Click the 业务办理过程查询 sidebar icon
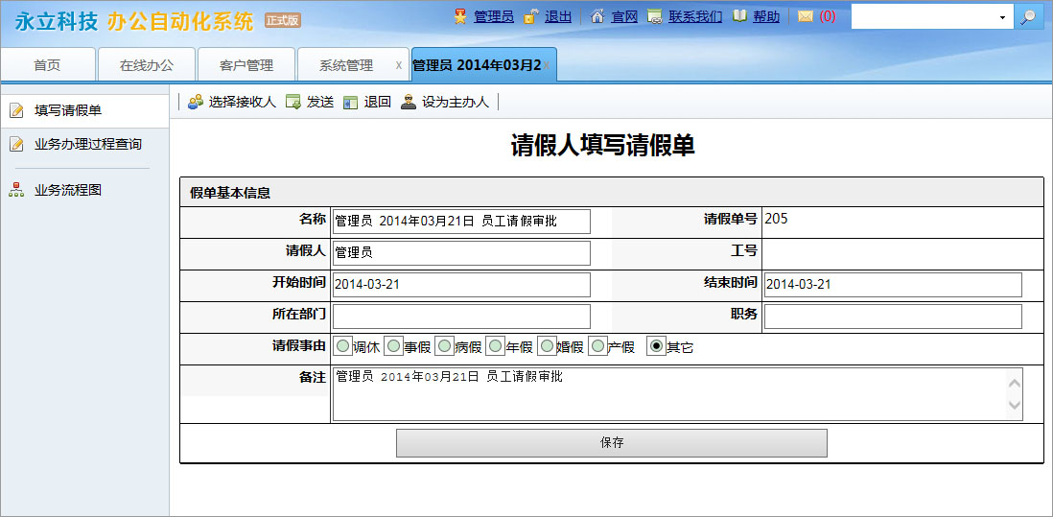The height and width of the screenshot is (517, 1053). pos(17,144)
